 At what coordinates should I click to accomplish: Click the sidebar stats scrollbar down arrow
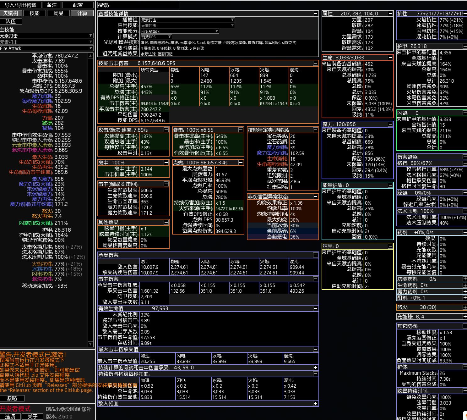tap(90, 344)
